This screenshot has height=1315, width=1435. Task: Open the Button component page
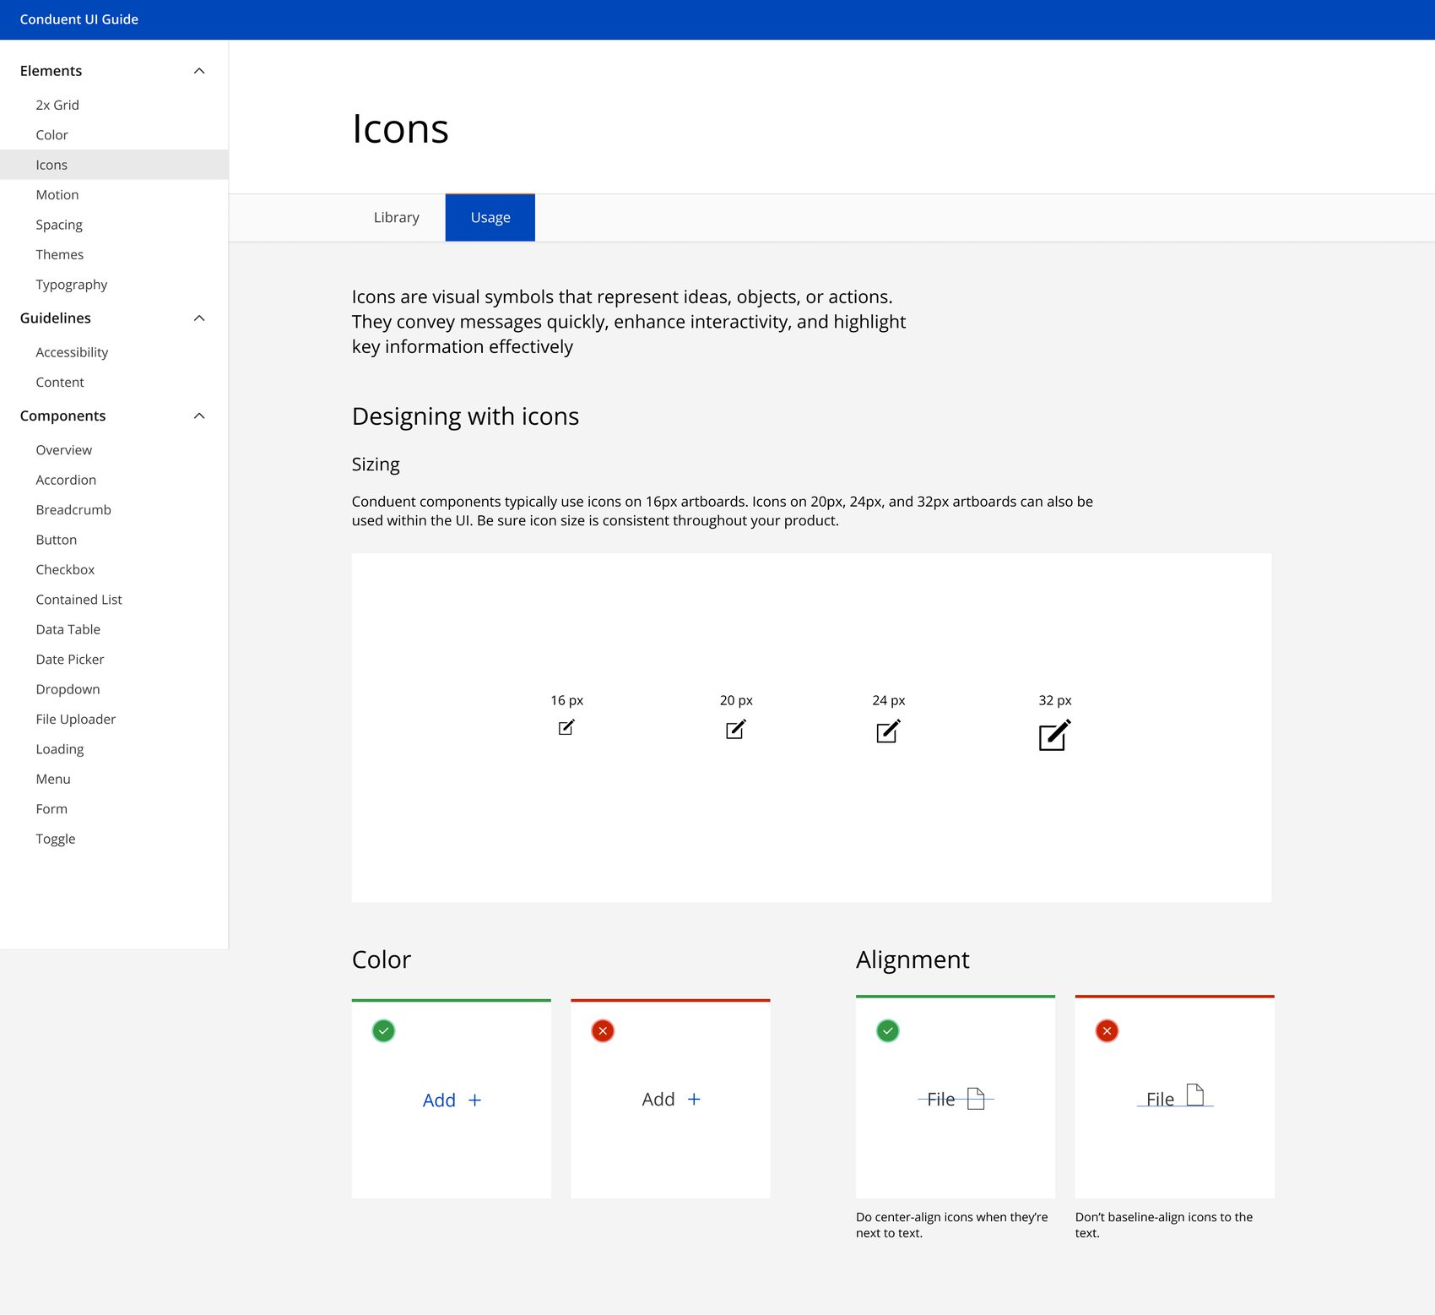(x=114, y=540)
